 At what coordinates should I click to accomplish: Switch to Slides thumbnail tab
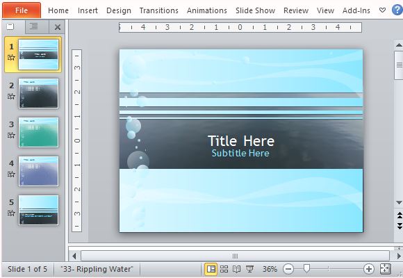(10, 26)
